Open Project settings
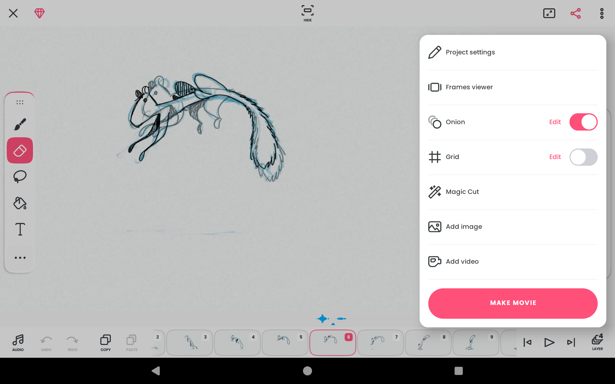 coord(470,52)
